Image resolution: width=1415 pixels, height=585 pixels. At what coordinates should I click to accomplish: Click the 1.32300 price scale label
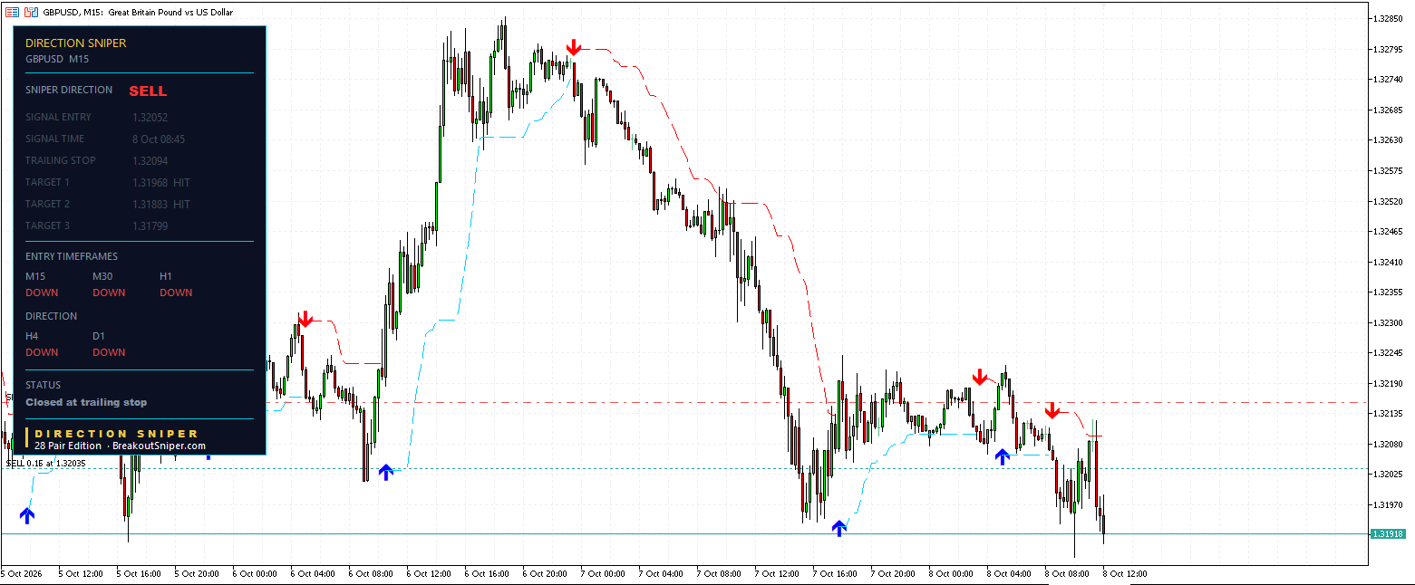pyautogui.click(x=1388, y=322)
